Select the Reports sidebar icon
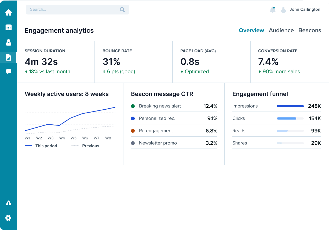Viewport: 329px width, 230px height. (9, 57)
